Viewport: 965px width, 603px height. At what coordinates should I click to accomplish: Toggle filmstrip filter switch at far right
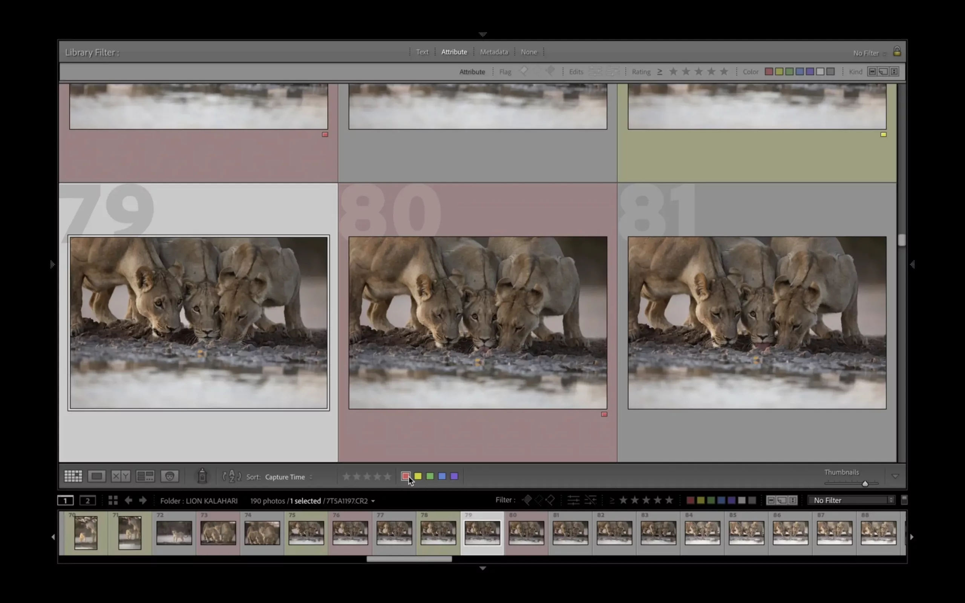point(904,500)
